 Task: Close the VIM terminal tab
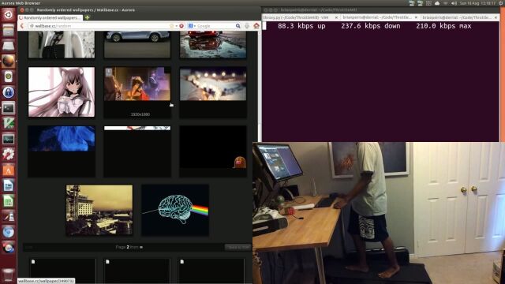pyautogui.click(x=336, y=17)
